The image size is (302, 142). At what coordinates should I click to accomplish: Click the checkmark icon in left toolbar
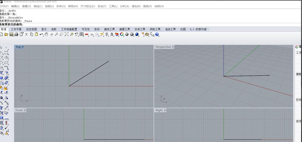(x=6, y=128)
